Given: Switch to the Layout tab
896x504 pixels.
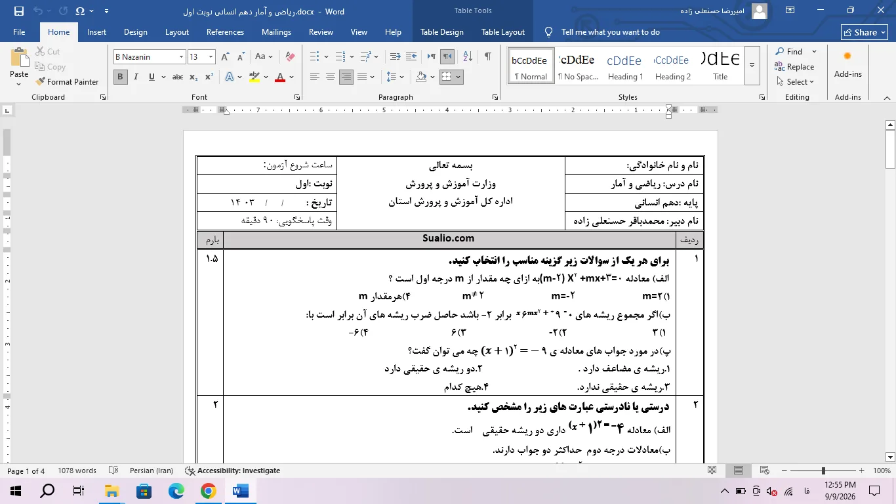Looking at the screenshot, I should coord(177,31).
